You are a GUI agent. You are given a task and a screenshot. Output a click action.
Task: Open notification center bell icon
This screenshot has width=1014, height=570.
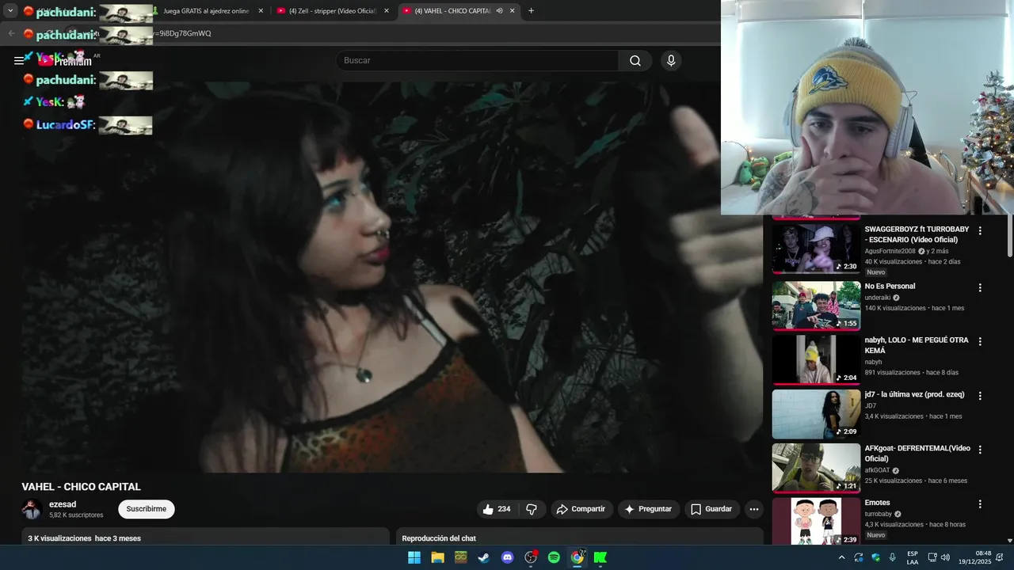(1000, 557)
